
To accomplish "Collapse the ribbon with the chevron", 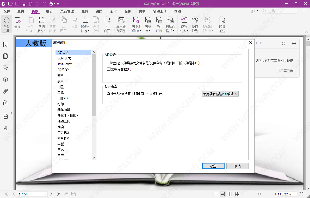I will point(306,32).
